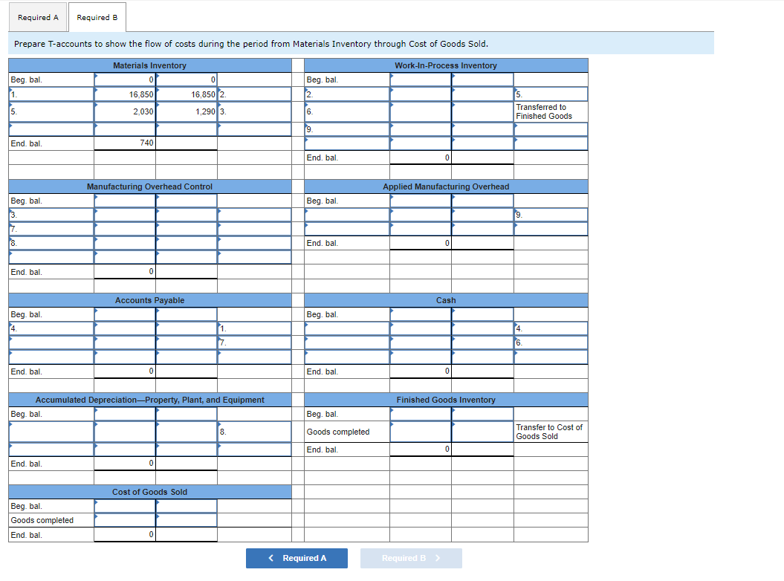
Task: Click the Transfer to Cost of Goods Sold cell
Action: 482,432
